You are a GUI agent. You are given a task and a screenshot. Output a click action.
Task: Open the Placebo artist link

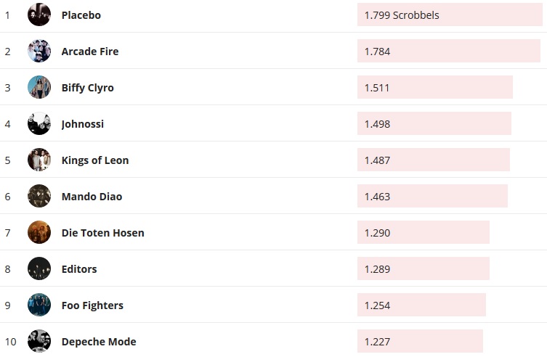tap(81, 15)
